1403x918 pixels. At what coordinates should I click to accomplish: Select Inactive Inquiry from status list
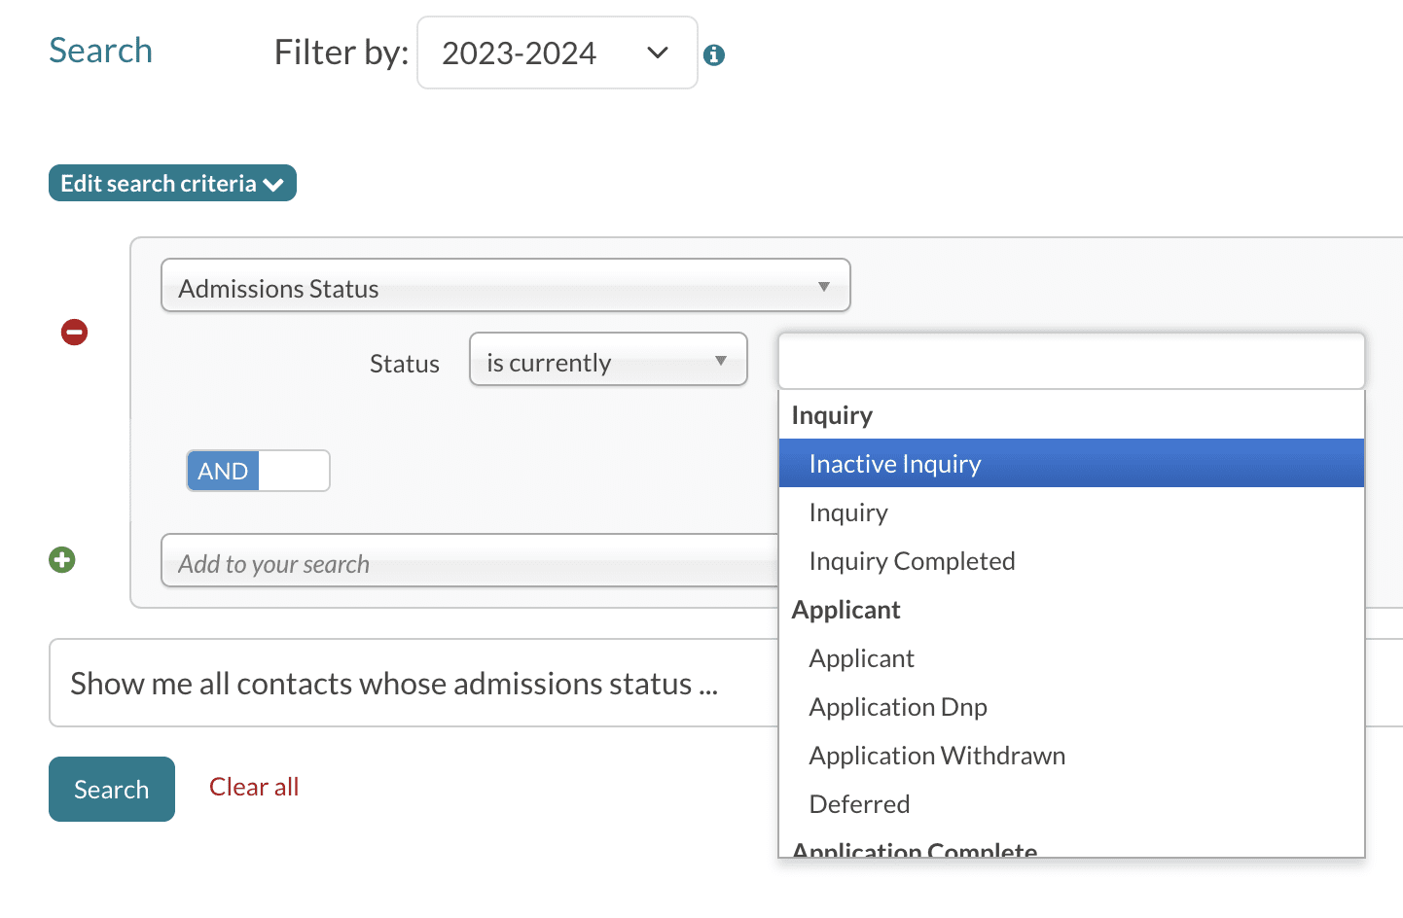click(x=894, y=464)
